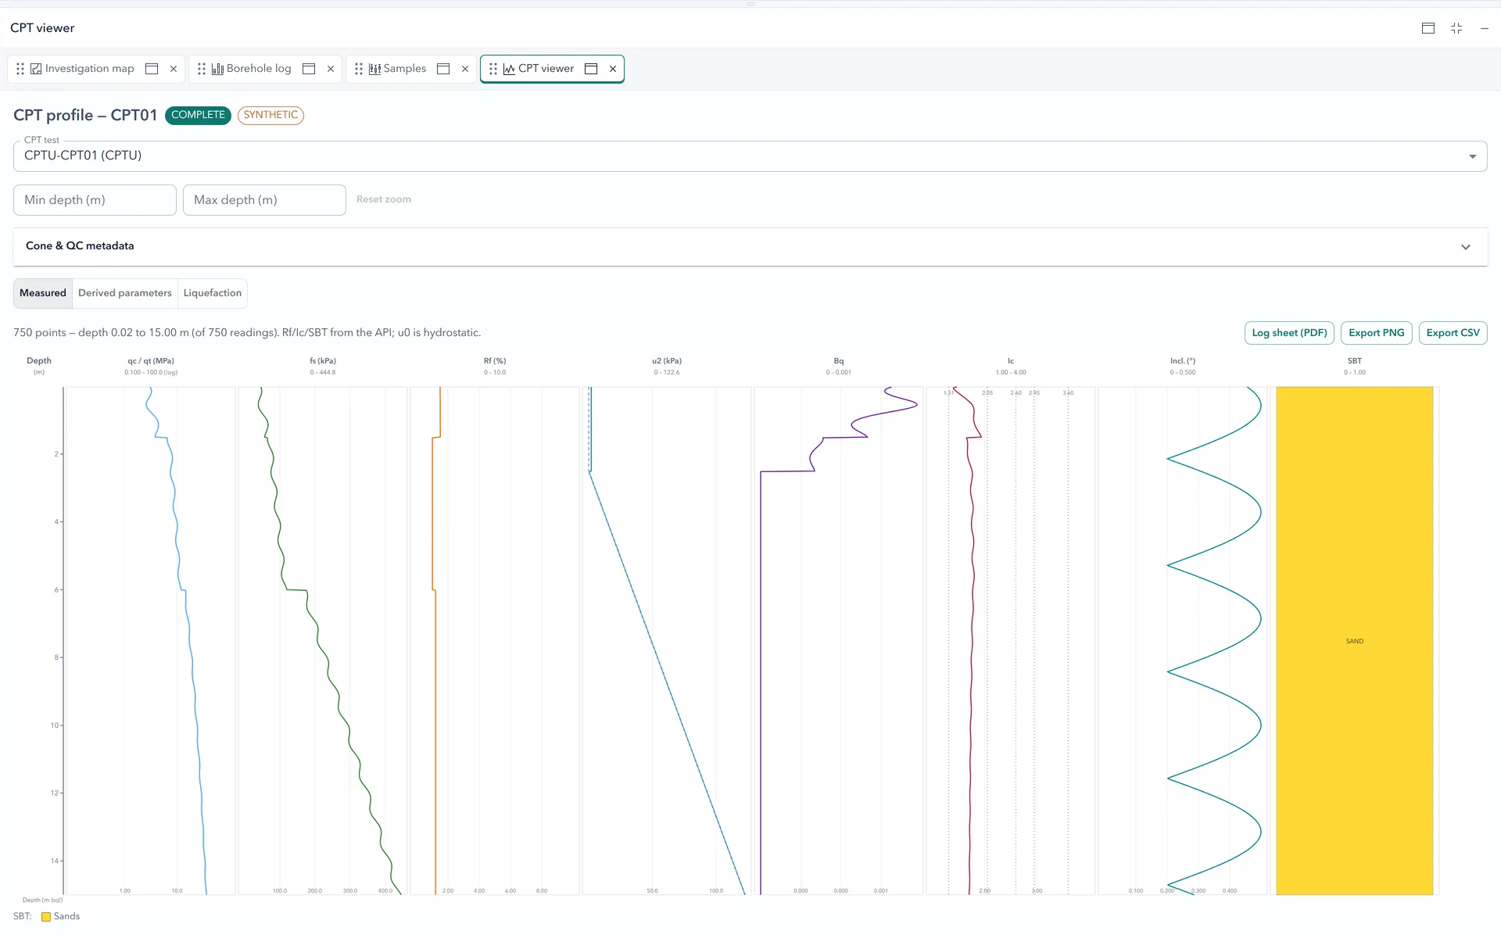Click the Borehole log tab drag handle
The width and height of the screenshot is (1501, 938).
pos(202,69)
